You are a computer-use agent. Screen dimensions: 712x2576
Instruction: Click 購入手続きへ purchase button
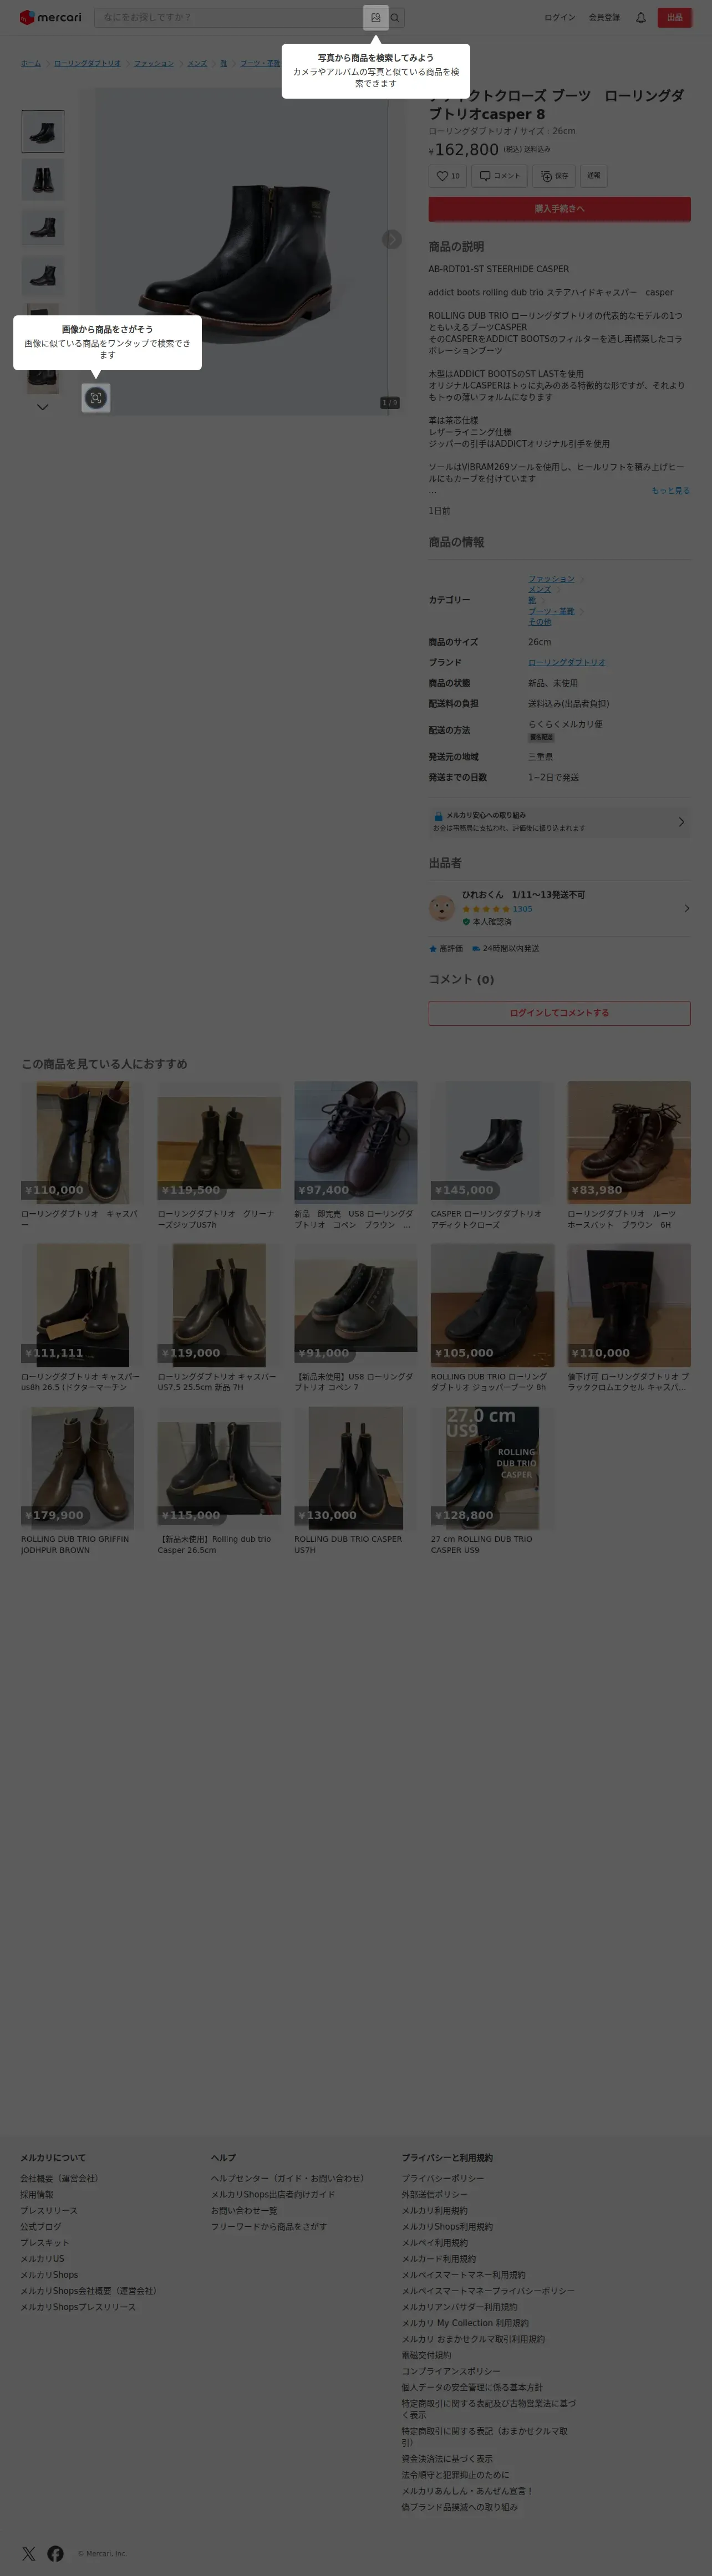click(559, 209)
